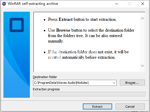This screenshot has width=150, height=112.
Task: Close the WinRAR self-extracting archive window
Action: tap(143, 4)
